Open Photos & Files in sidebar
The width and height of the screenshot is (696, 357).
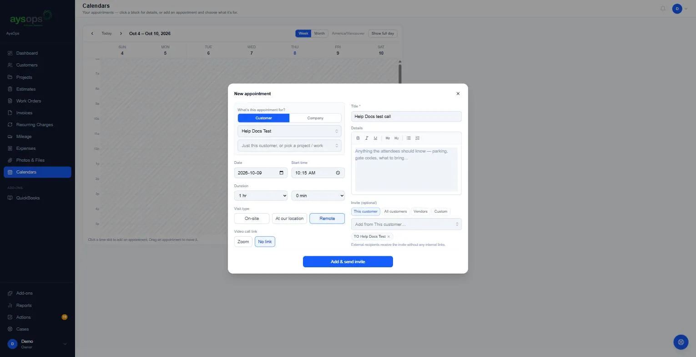[x=37, y=160]
